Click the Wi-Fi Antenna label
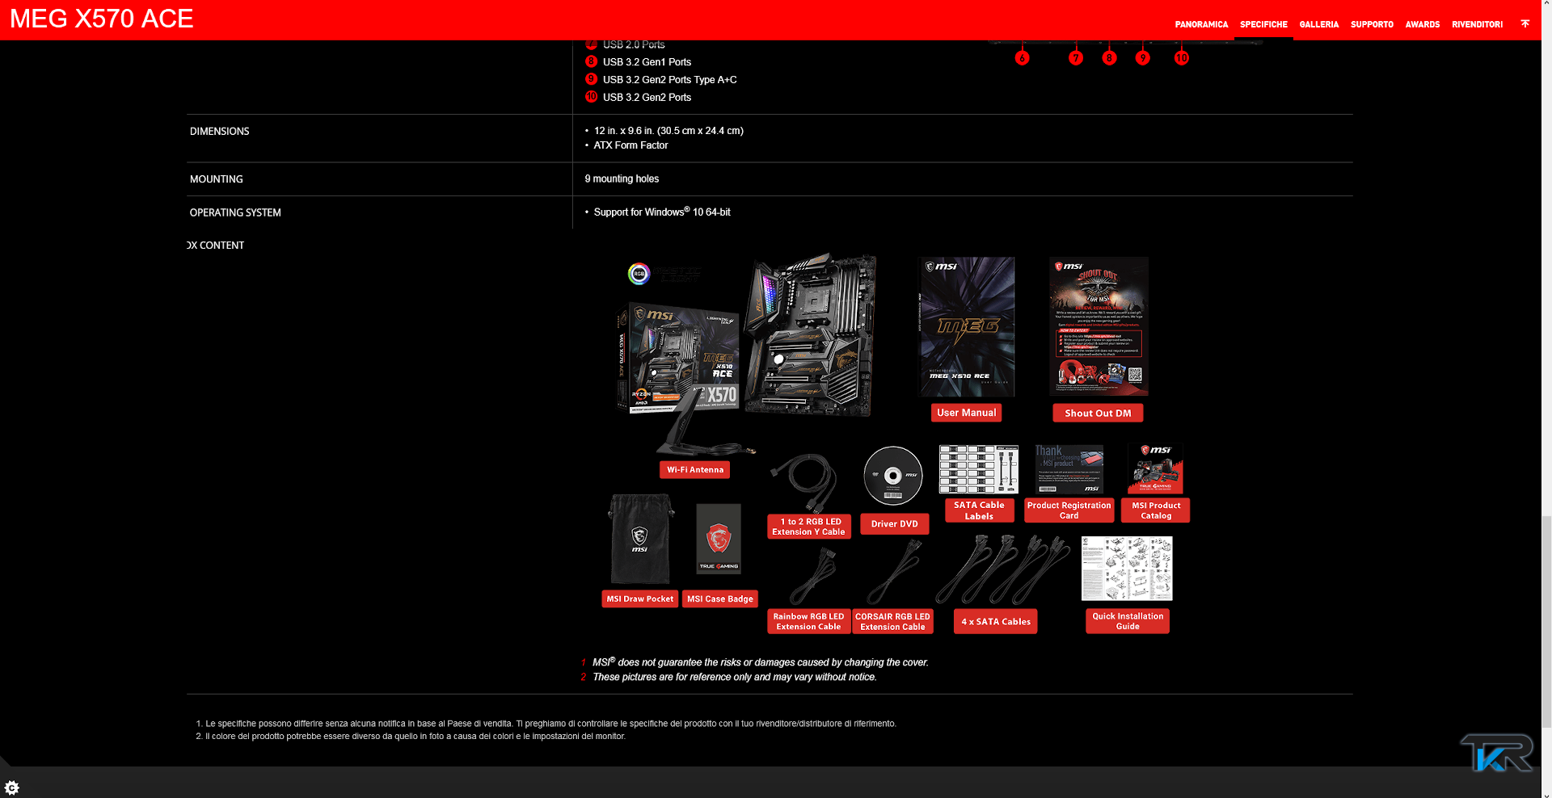 coord(695,470)
